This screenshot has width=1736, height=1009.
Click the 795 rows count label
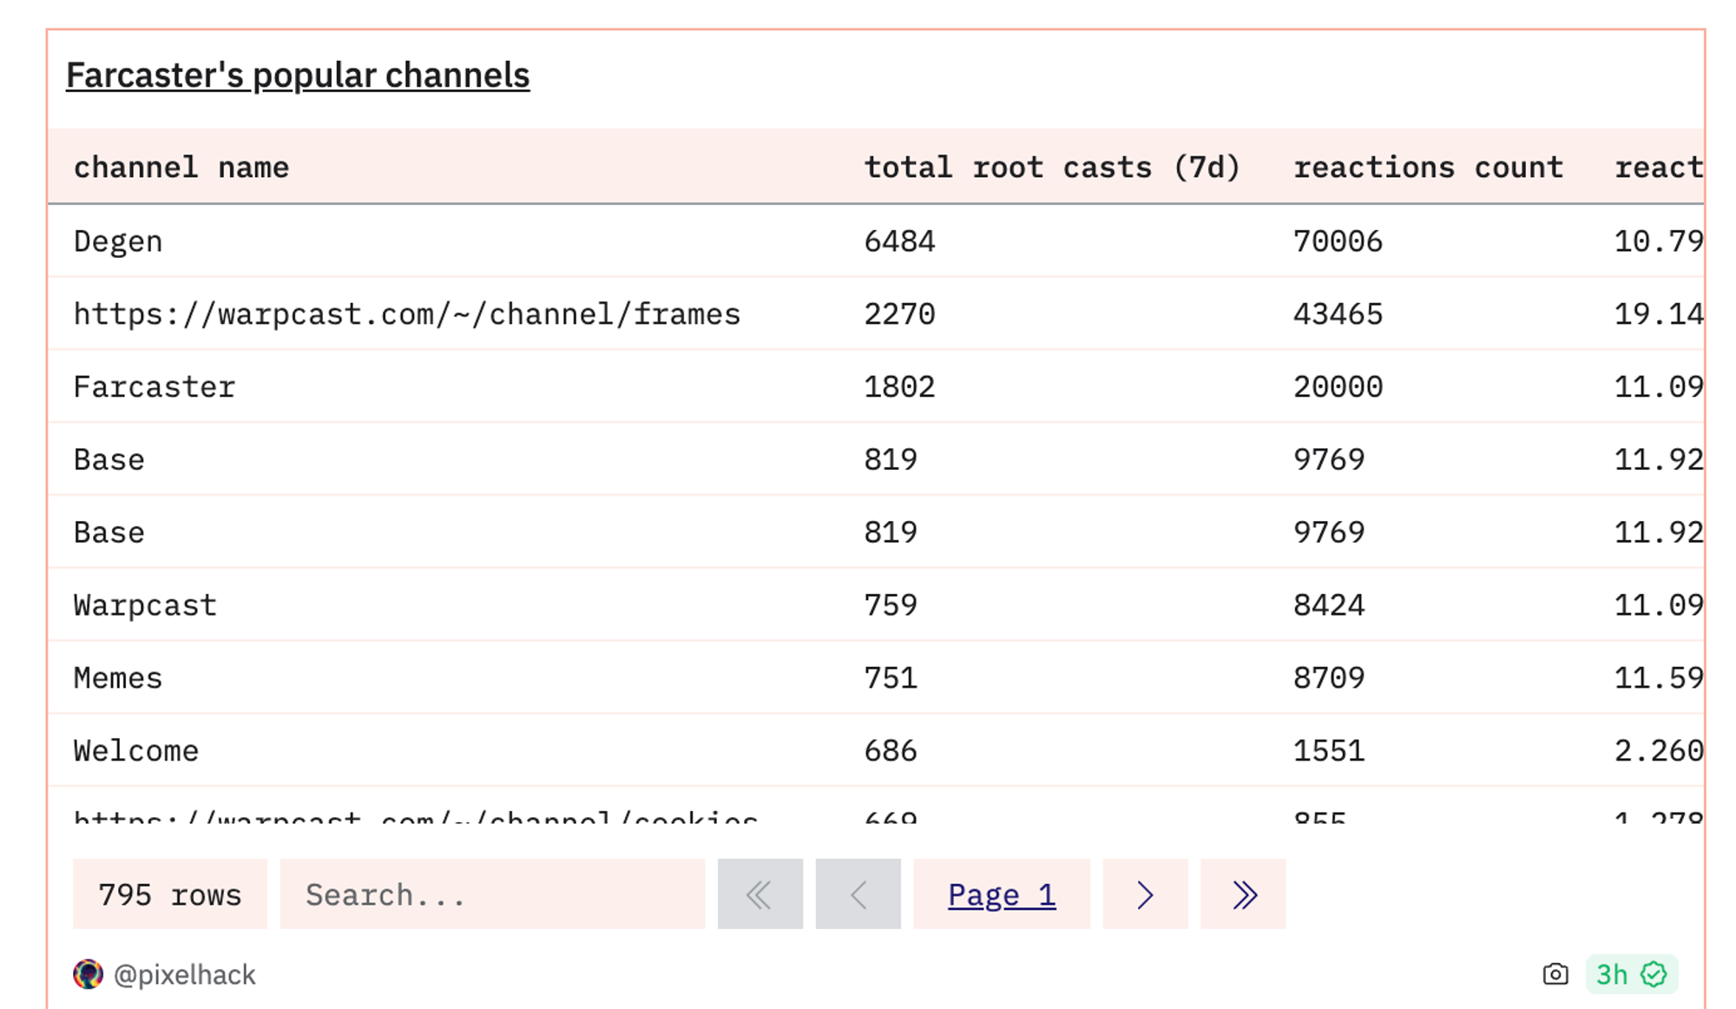coord(170,894)
